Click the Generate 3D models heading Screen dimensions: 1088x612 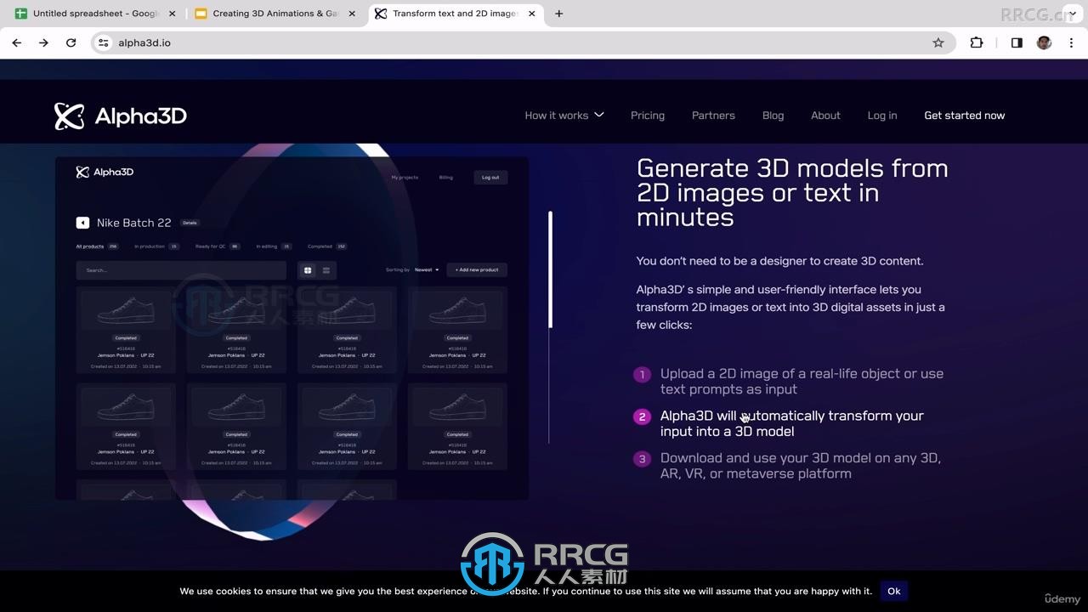pos(792,193)
